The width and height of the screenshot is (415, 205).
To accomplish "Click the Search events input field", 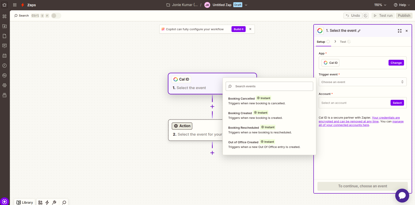I will click(x=269, y=86).
